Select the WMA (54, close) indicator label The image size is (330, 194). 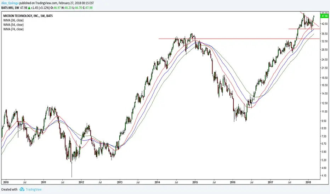tap(13, 25)
